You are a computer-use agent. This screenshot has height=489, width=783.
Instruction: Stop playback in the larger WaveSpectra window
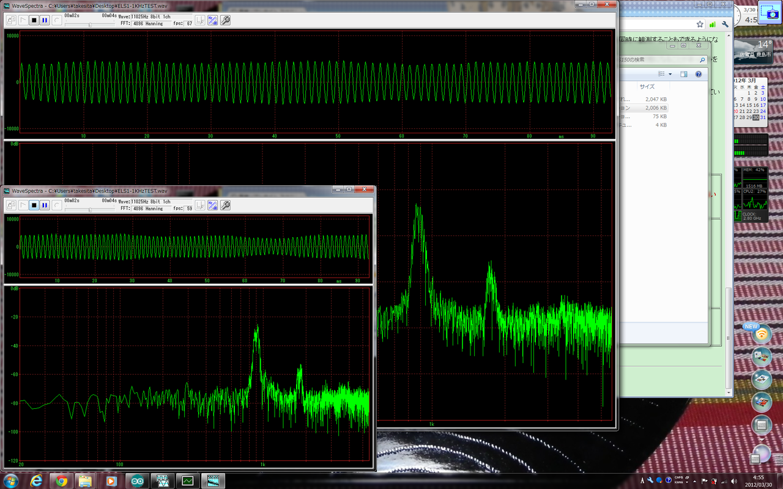[x=34, y=20]
